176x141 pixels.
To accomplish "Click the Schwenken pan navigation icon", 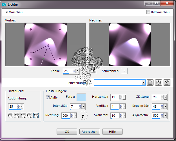I will (124, 71).
